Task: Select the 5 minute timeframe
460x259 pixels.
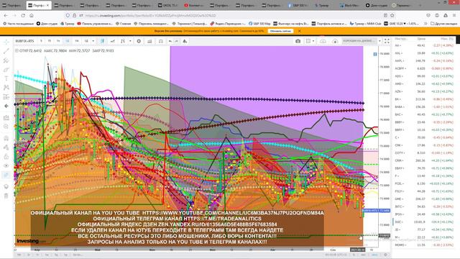Action: click(41, 41)
